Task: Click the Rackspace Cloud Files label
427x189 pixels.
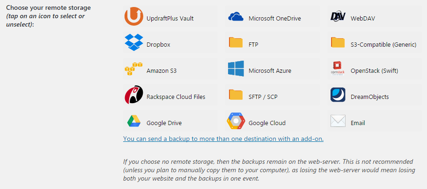Action: coord(176,97)
